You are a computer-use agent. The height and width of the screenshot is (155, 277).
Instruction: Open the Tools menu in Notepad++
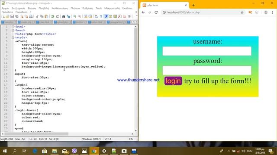(x=99, y=8)
